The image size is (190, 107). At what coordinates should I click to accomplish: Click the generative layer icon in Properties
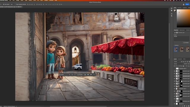(x=175, y=33)
